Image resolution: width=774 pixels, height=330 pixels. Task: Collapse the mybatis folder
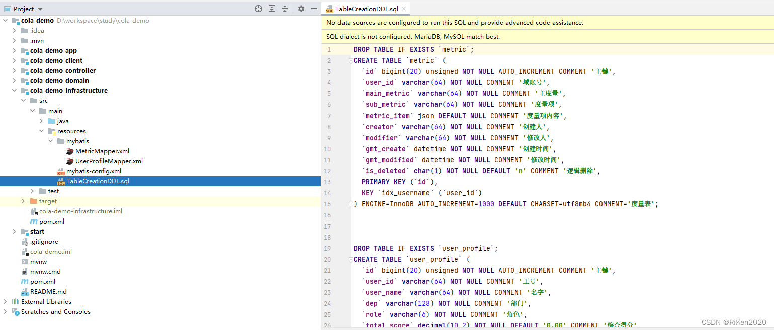(x=51, y=141)
